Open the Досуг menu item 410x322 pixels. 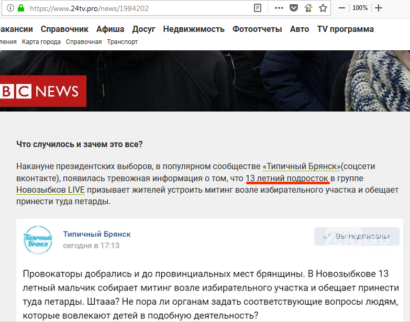pyautogui.click(x=144, y=29)
